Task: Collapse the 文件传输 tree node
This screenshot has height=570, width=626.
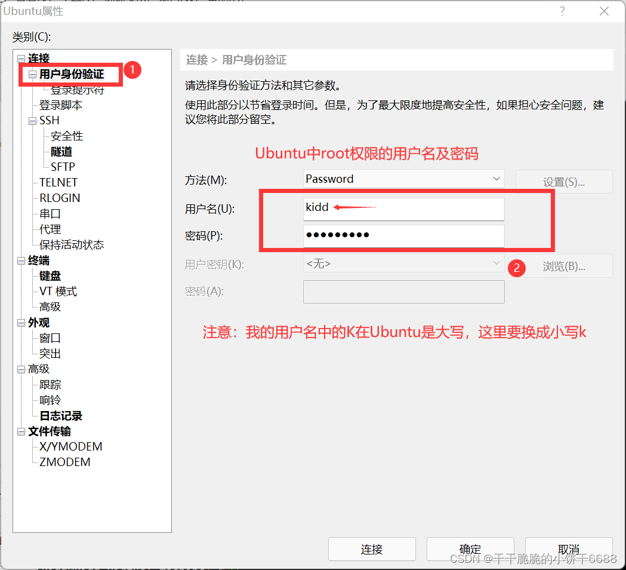Action: pyautogui.click(x=21, y=432)
